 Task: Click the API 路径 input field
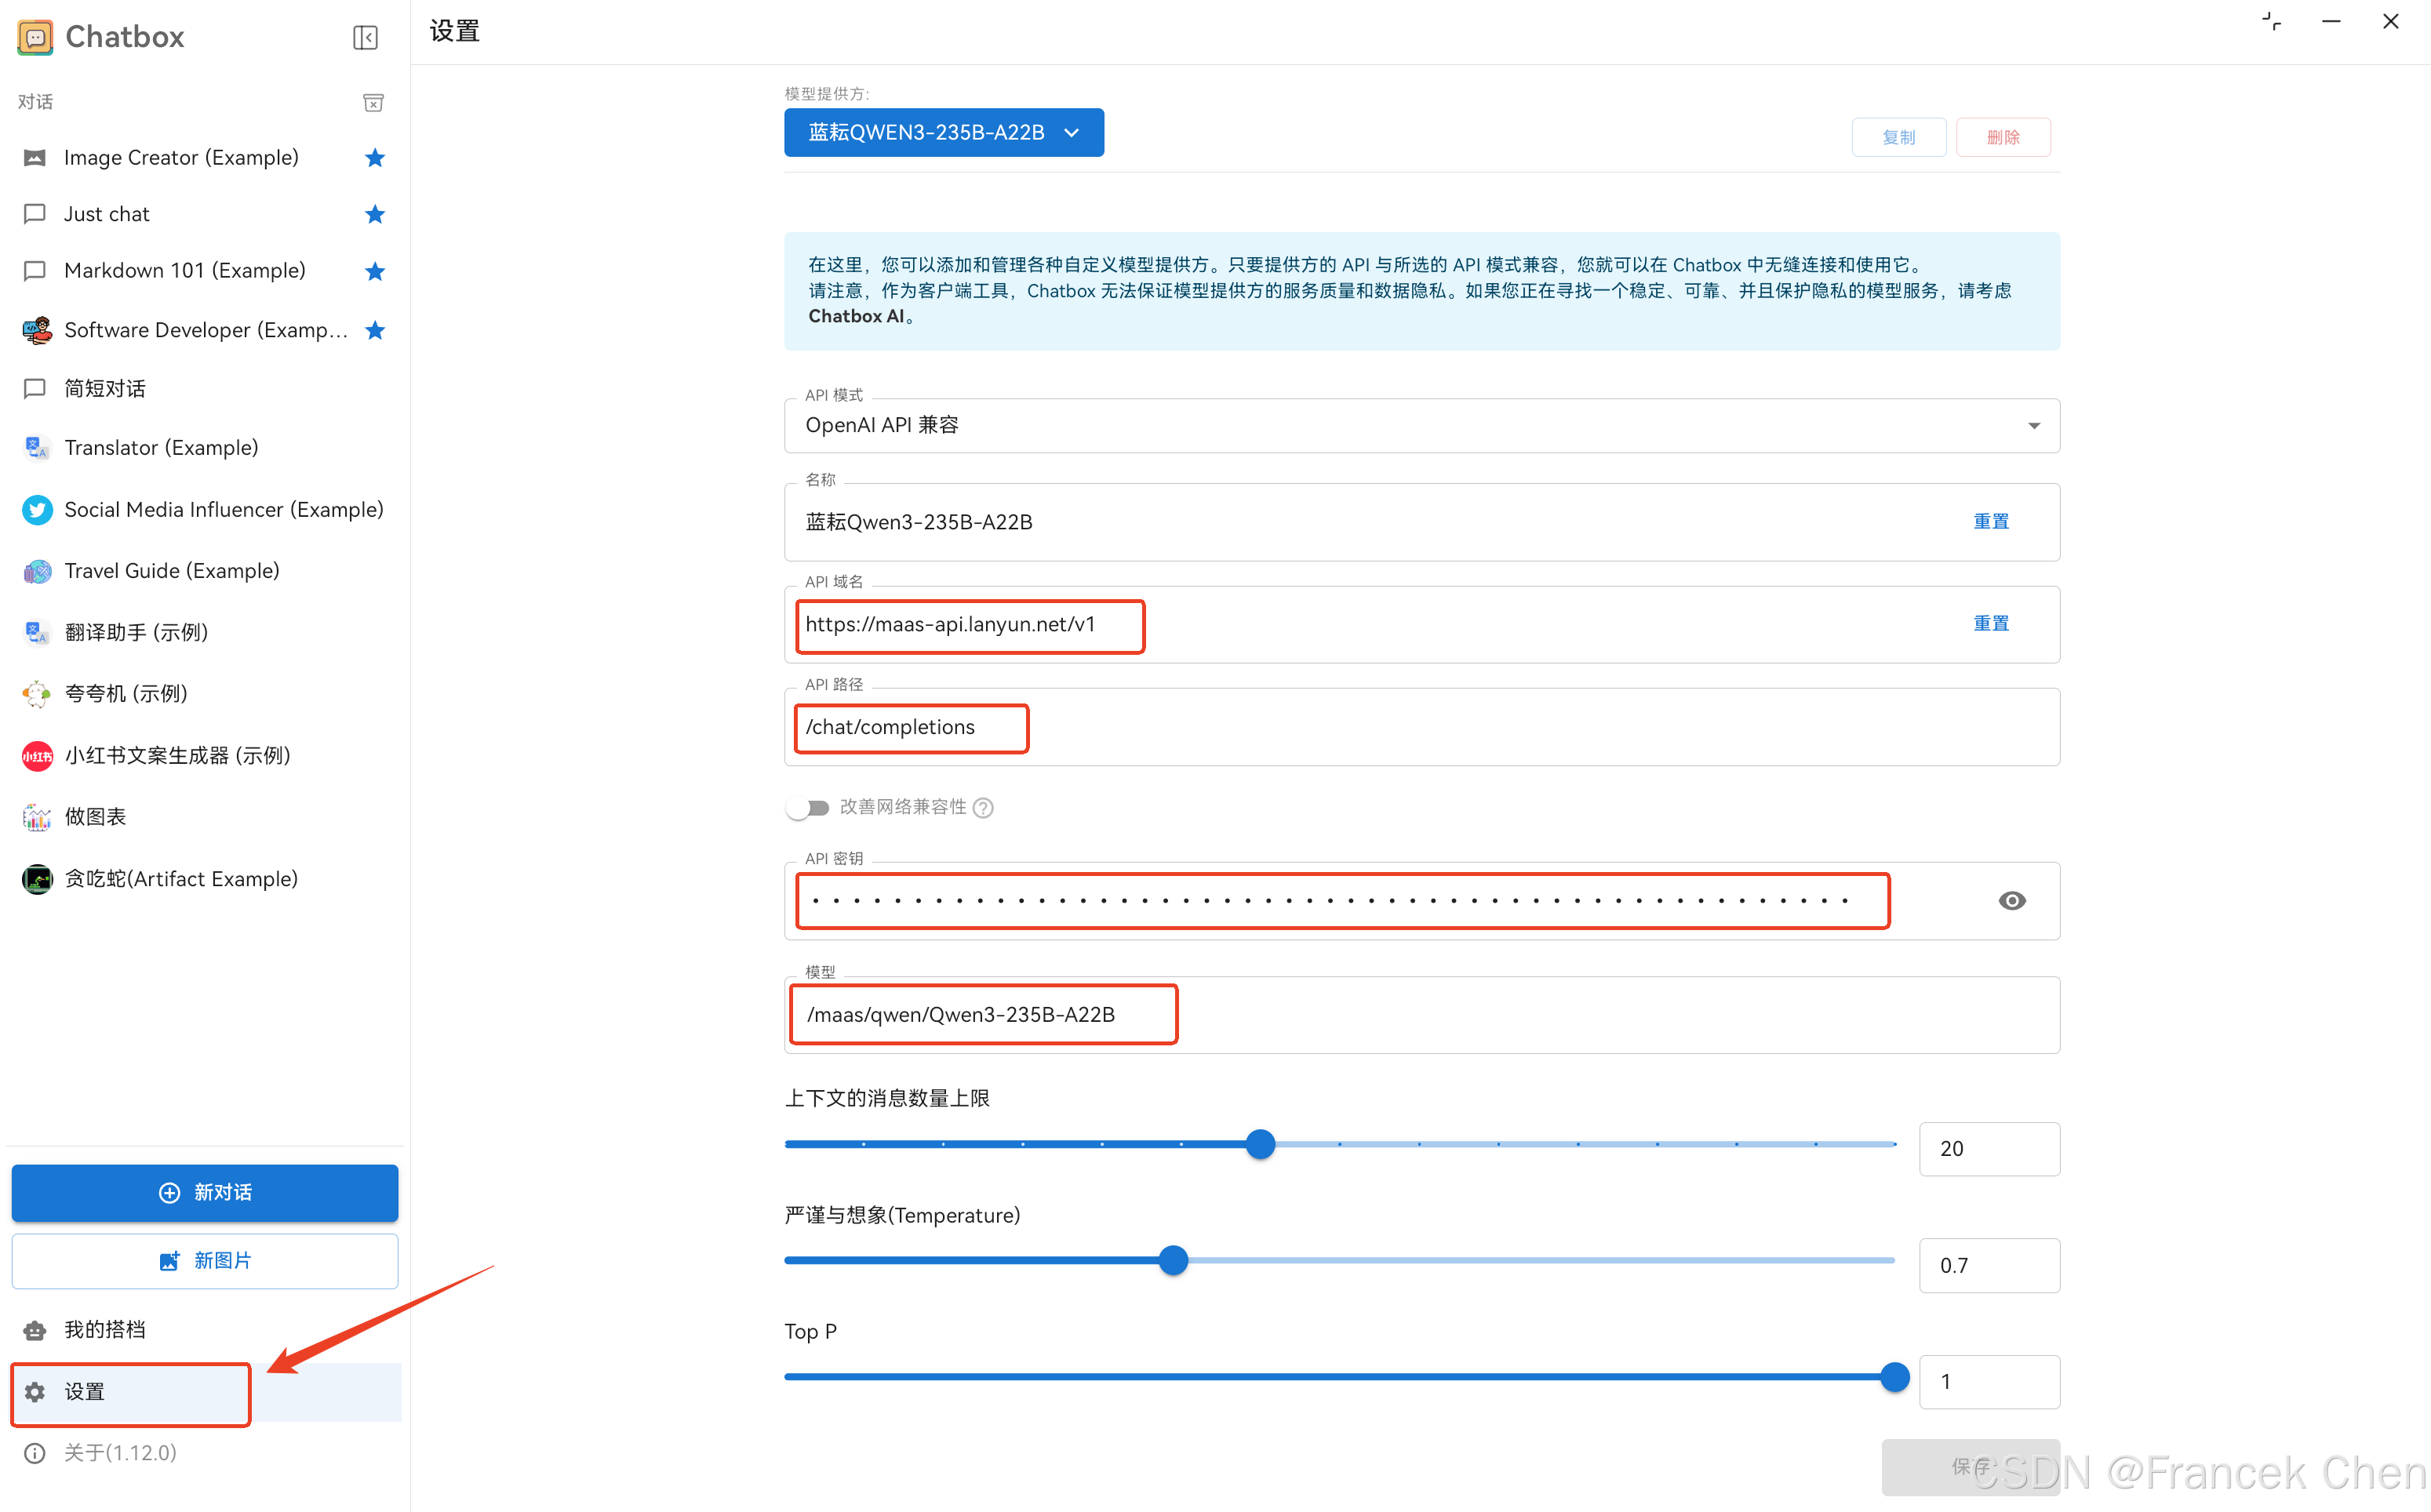coord(1420,727)
